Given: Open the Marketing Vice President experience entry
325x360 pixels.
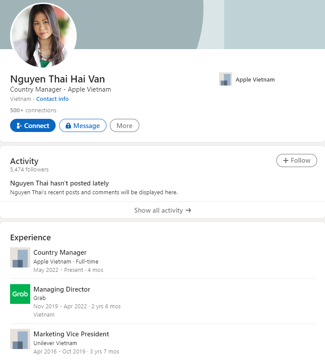Looking at the screenshot, I should click(71, 334).
